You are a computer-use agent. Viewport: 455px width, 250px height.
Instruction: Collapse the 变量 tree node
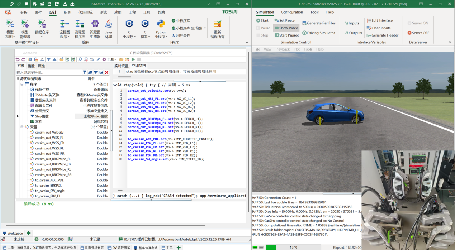(22, 127)
